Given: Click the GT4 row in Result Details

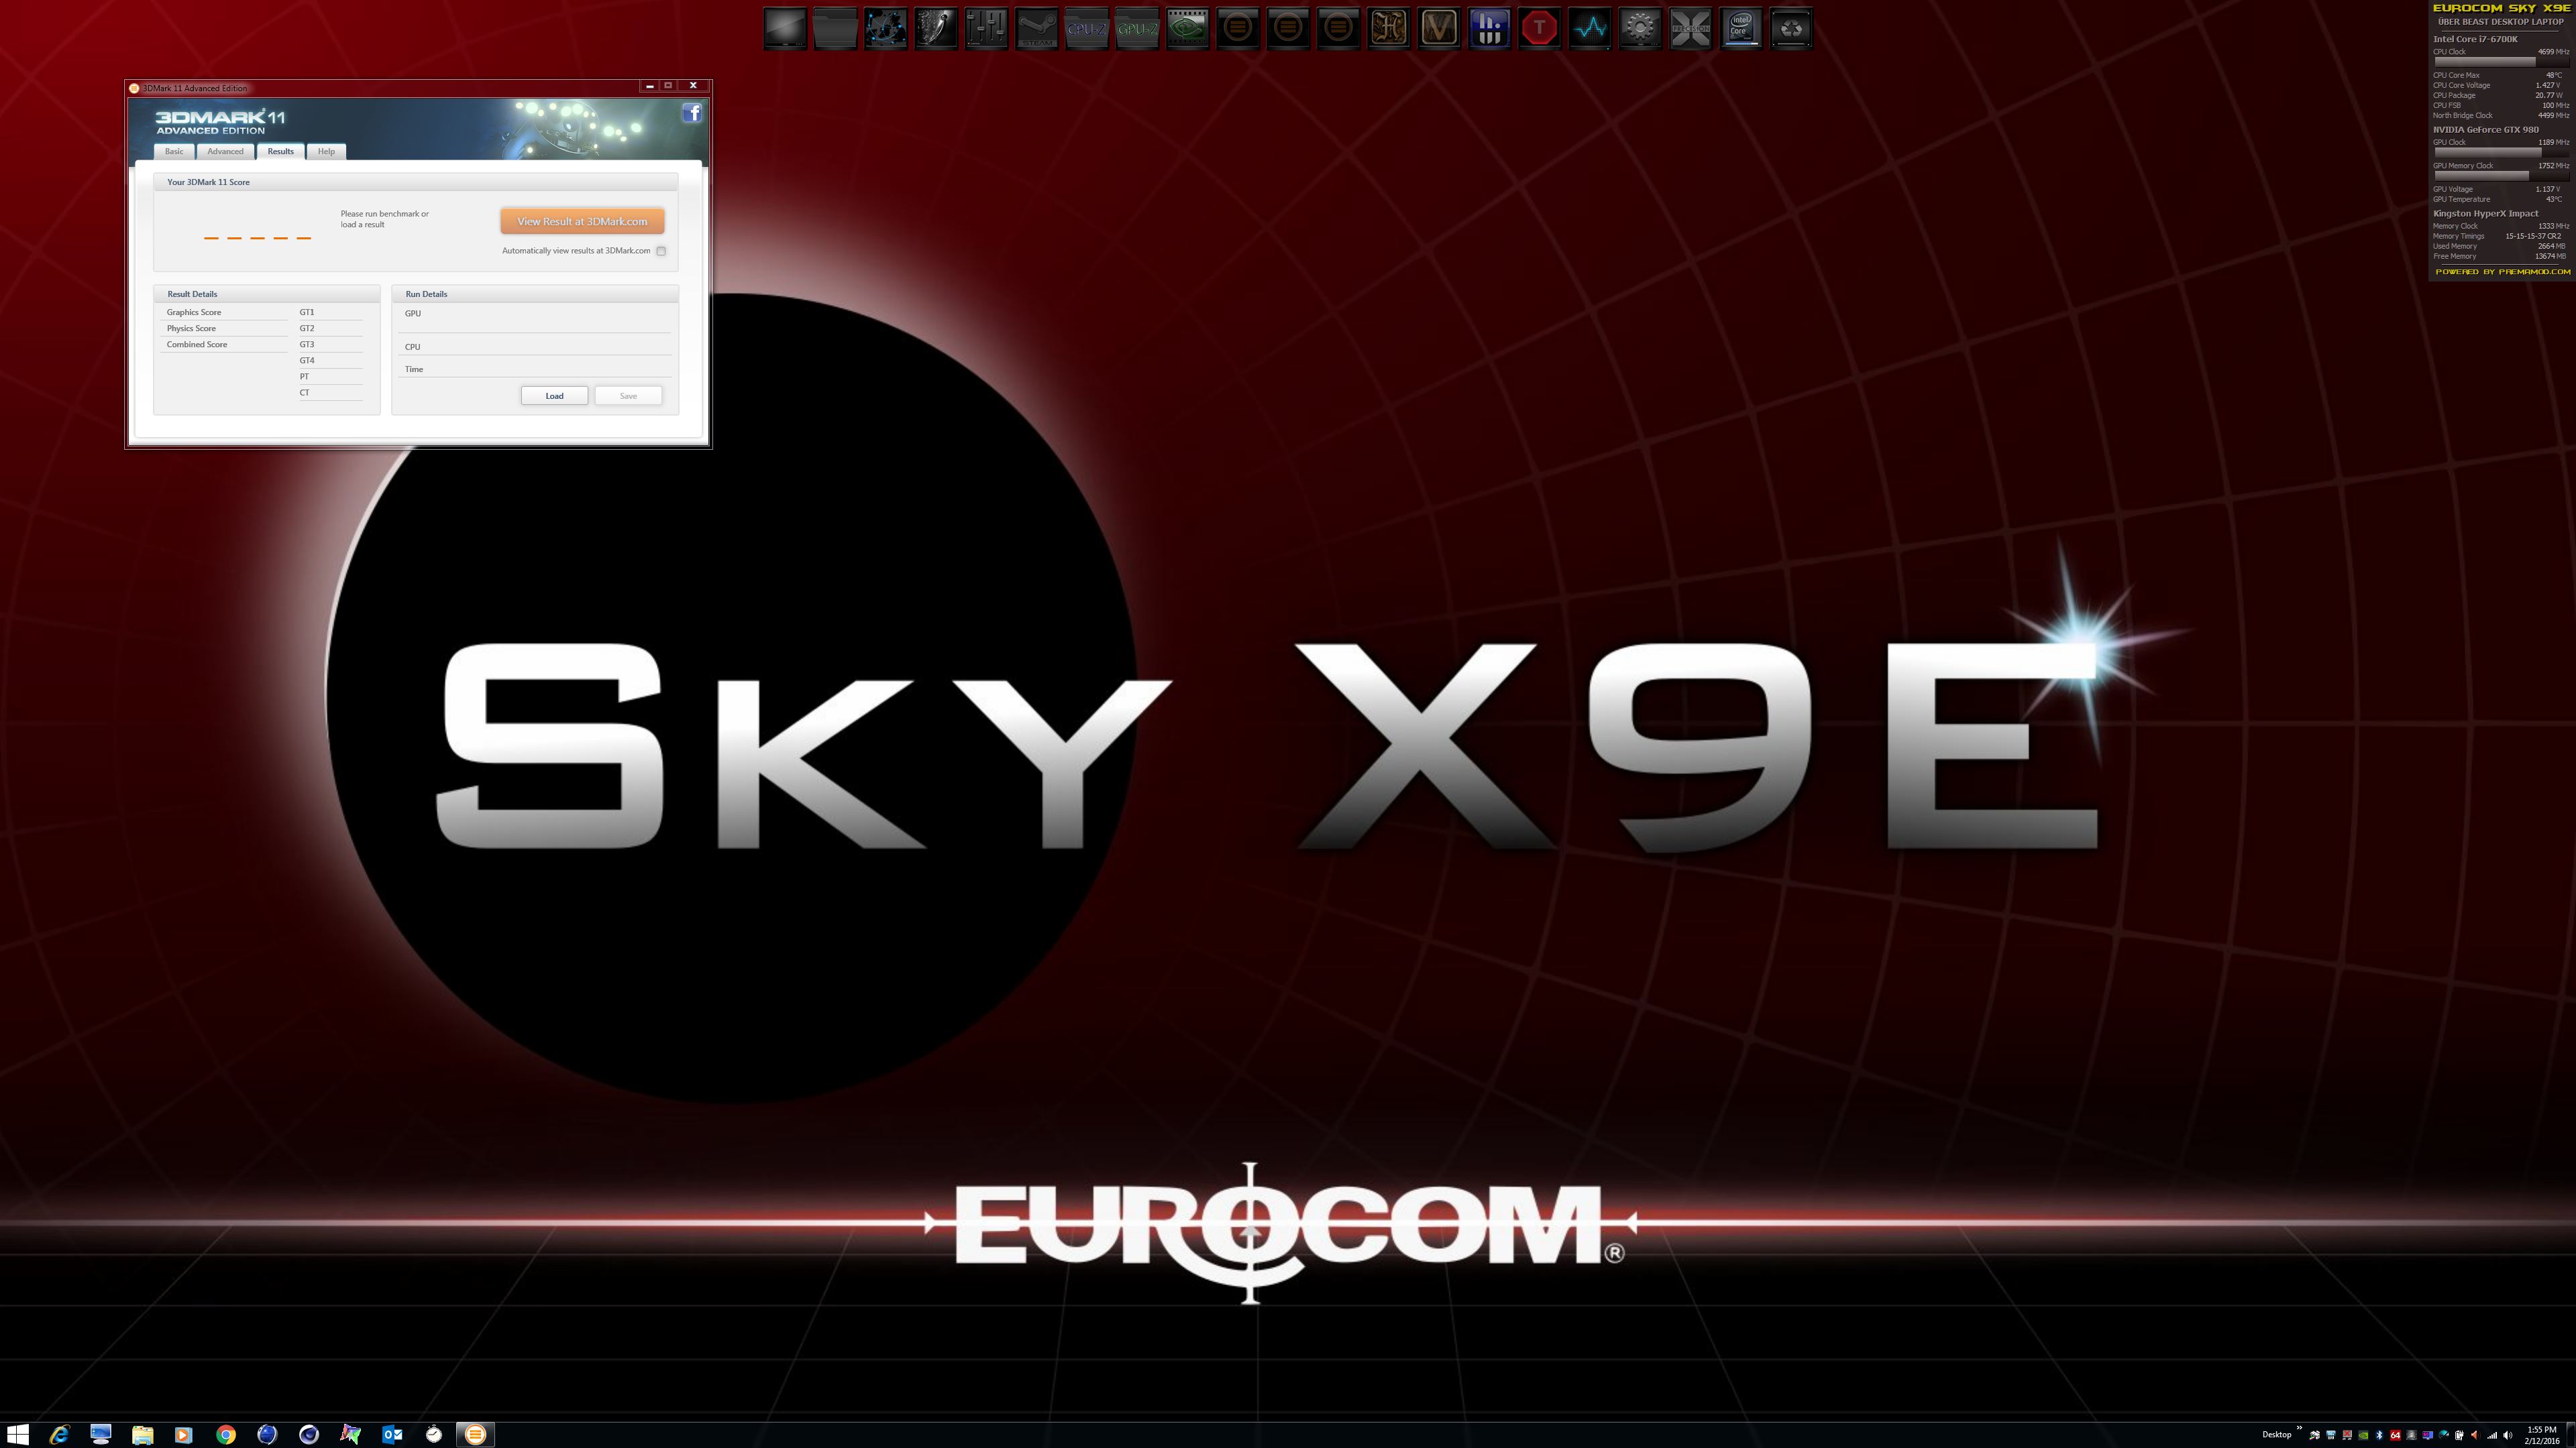Looking at the screenshot, I should tap(330, 360).
